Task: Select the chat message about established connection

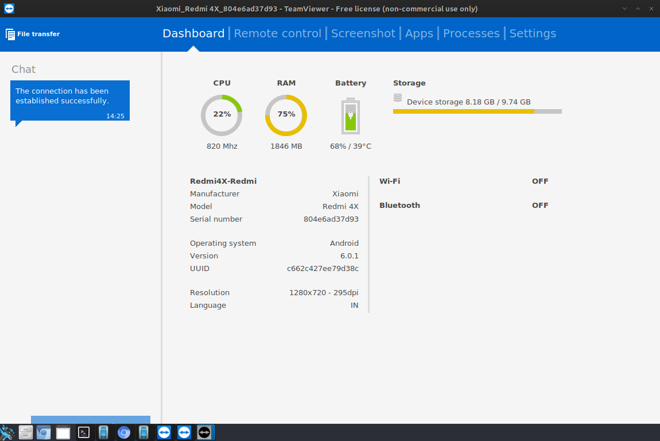Action: (x=70, y=100)
